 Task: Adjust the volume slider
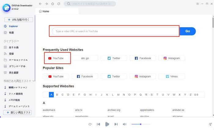140,124
